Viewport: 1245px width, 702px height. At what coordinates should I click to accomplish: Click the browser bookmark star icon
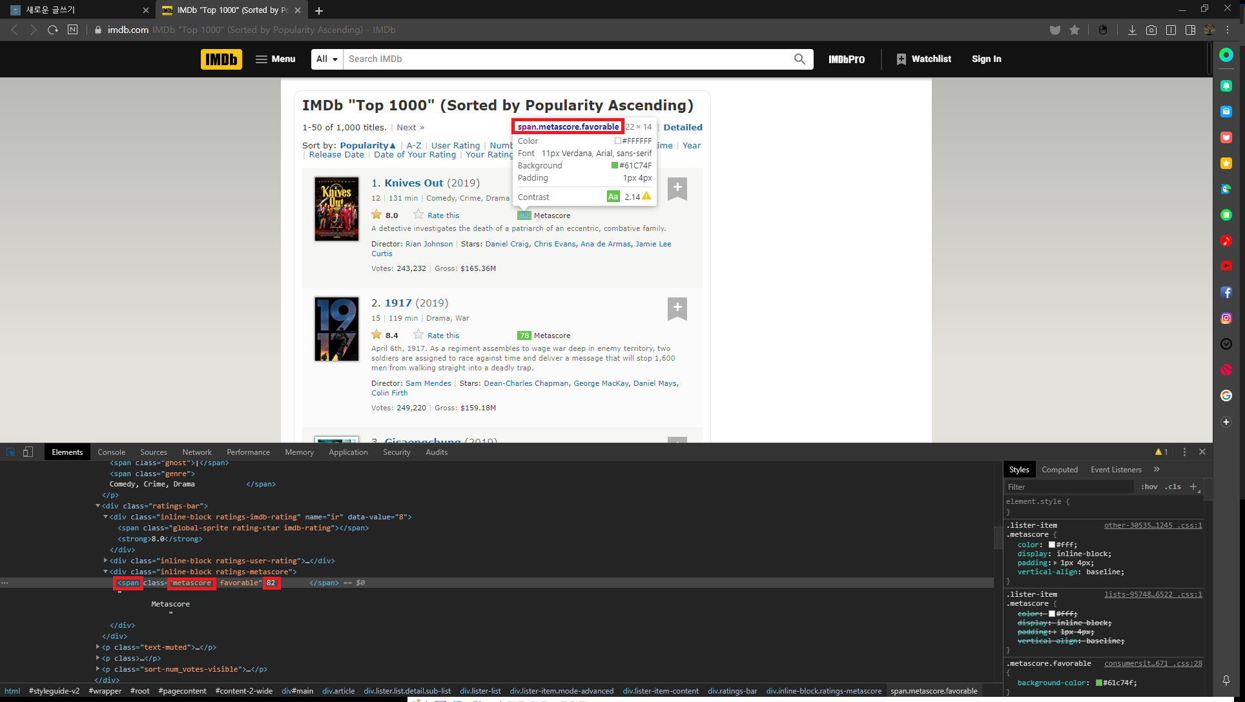click(1075, 30)
